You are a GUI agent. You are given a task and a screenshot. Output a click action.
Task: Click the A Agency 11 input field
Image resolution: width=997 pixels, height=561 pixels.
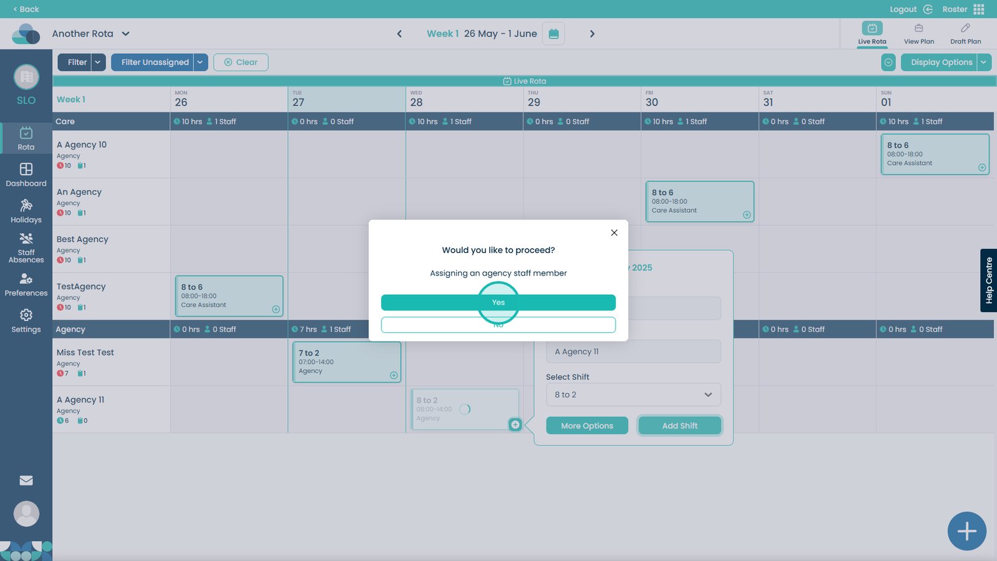(x=634, y=352)
